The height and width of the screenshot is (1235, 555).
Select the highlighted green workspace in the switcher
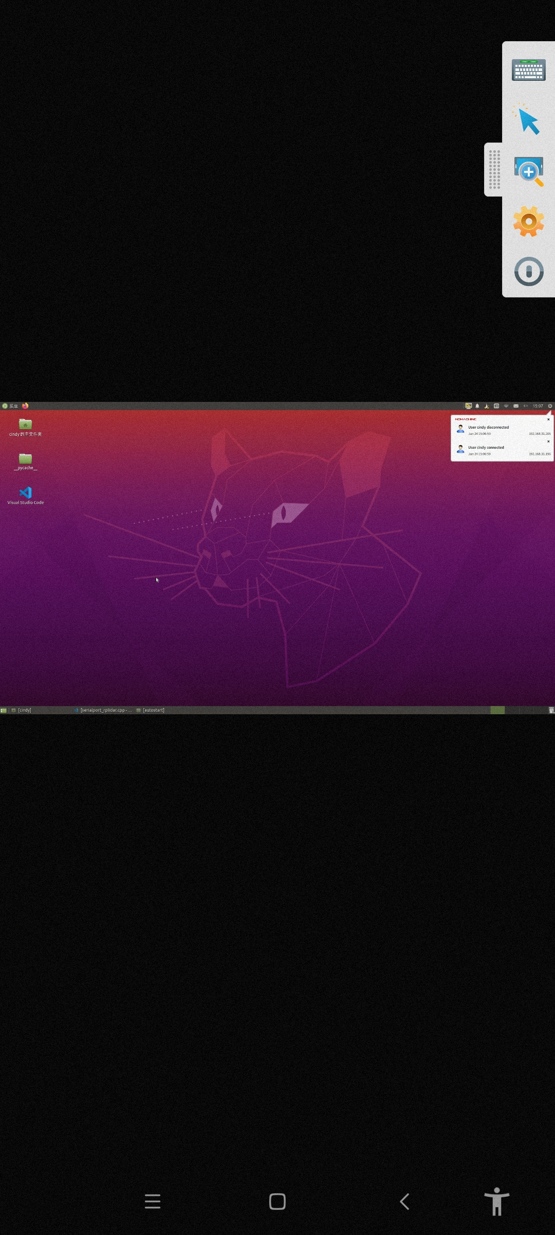497,710
